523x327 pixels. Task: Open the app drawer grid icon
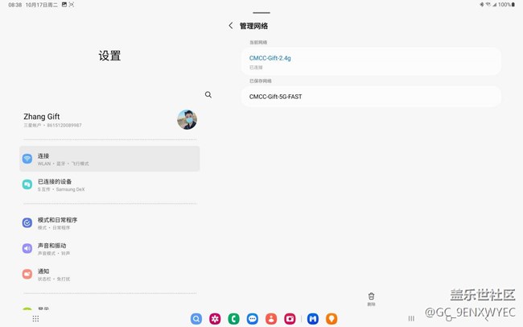coord(35,319)
